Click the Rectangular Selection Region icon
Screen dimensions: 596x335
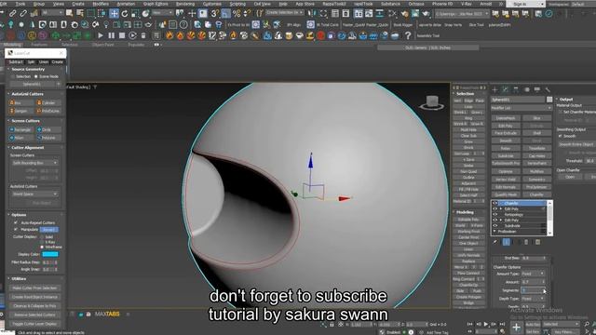[x=91, y=14]
